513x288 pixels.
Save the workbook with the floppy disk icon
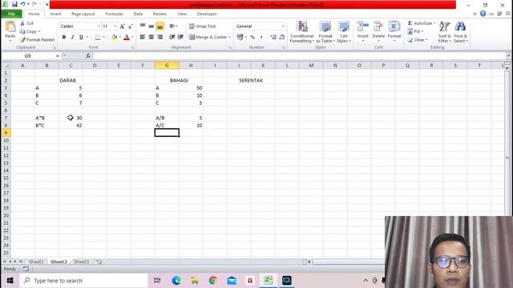[x=14, y=5]
